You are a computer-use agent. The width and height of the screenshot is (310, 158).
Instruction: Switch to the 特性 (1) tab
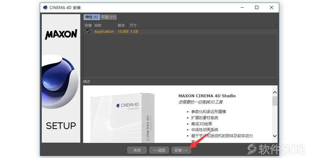point(91,17)
